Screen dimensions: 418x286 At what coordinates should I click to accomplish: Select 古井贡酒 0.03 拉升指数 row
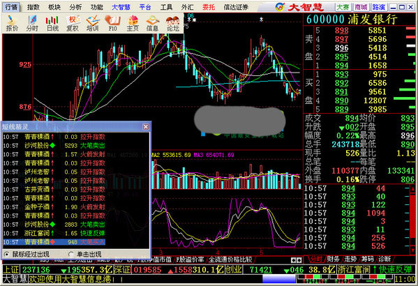coord(54,190)
